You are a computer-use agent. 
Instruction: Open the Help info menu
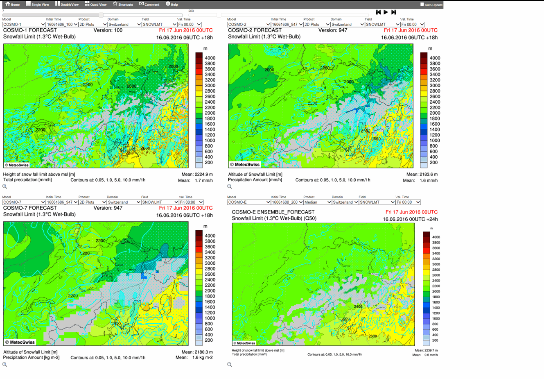(x=172, y=4)
